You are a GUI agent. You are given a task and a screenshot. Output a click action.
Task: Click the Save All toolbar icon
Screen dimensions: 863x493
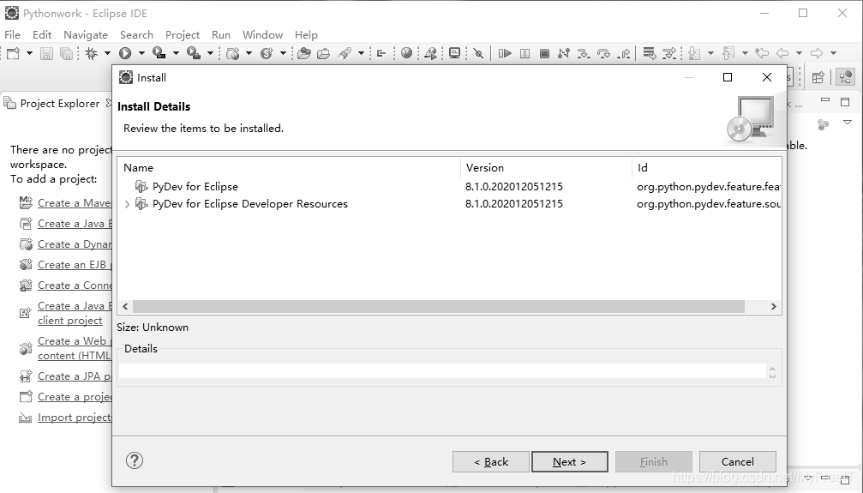click(x=66, y=53)
